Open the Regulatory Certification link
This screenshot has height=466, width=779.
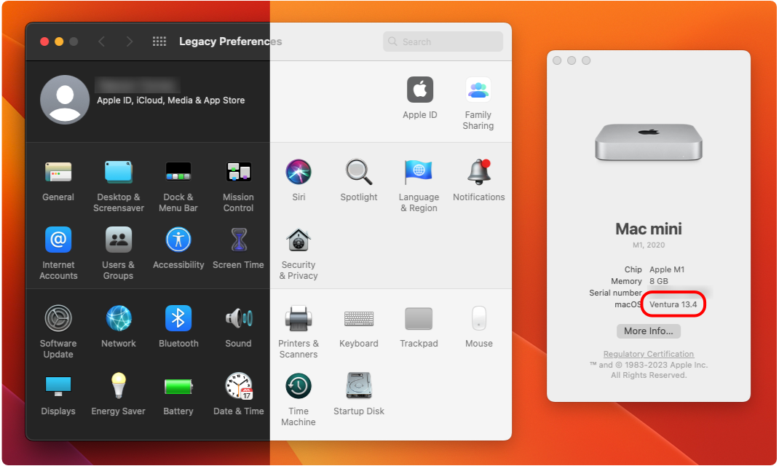pyautogui.click(x=649, y=354)
